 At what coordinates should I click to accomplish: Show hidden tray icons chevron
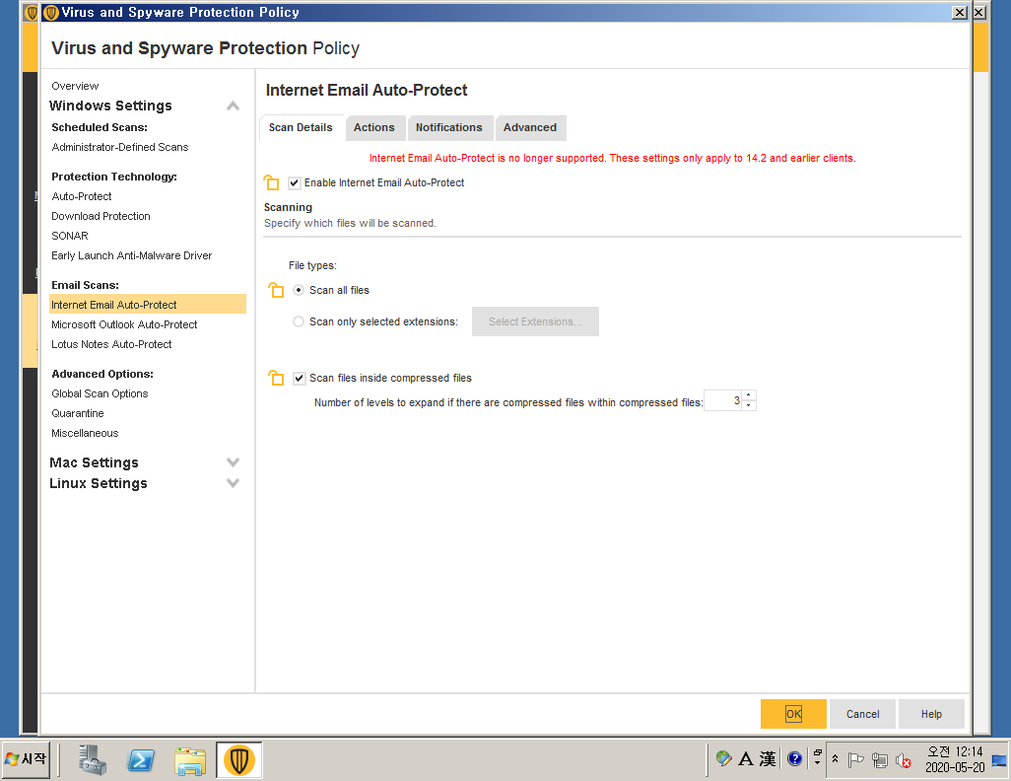coord(835,759)
